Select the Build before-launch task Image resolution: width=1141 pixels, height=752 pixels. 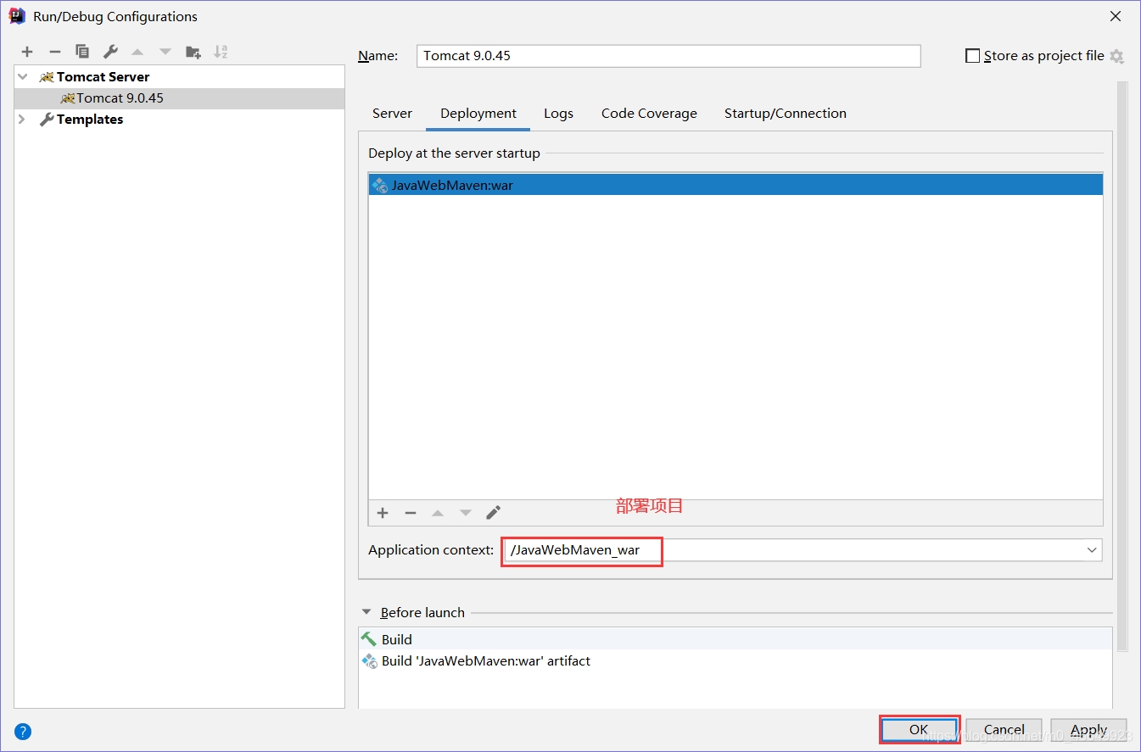click(x=735, y=639)
